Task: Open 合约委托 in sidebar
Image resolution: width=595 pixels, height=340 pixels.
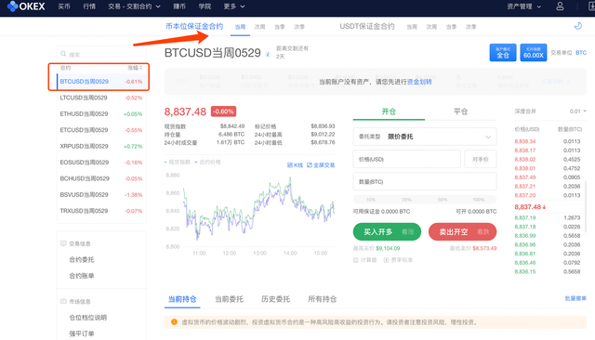Action: coord(82,259)
